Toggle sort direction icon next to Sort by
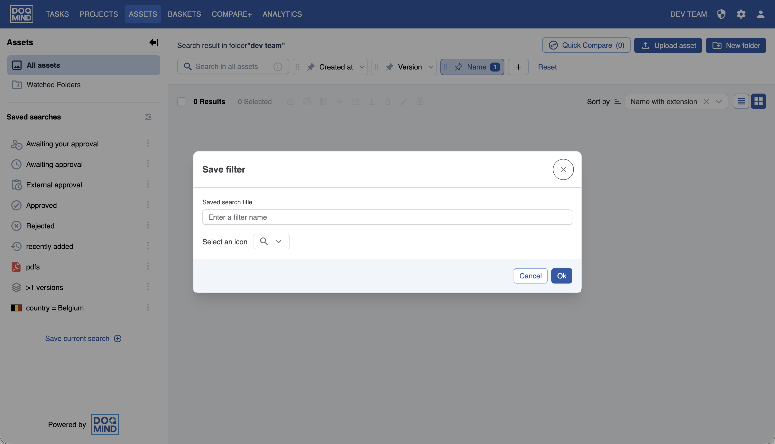Screen dimensions: 775x444 click(x=617, y=102)
